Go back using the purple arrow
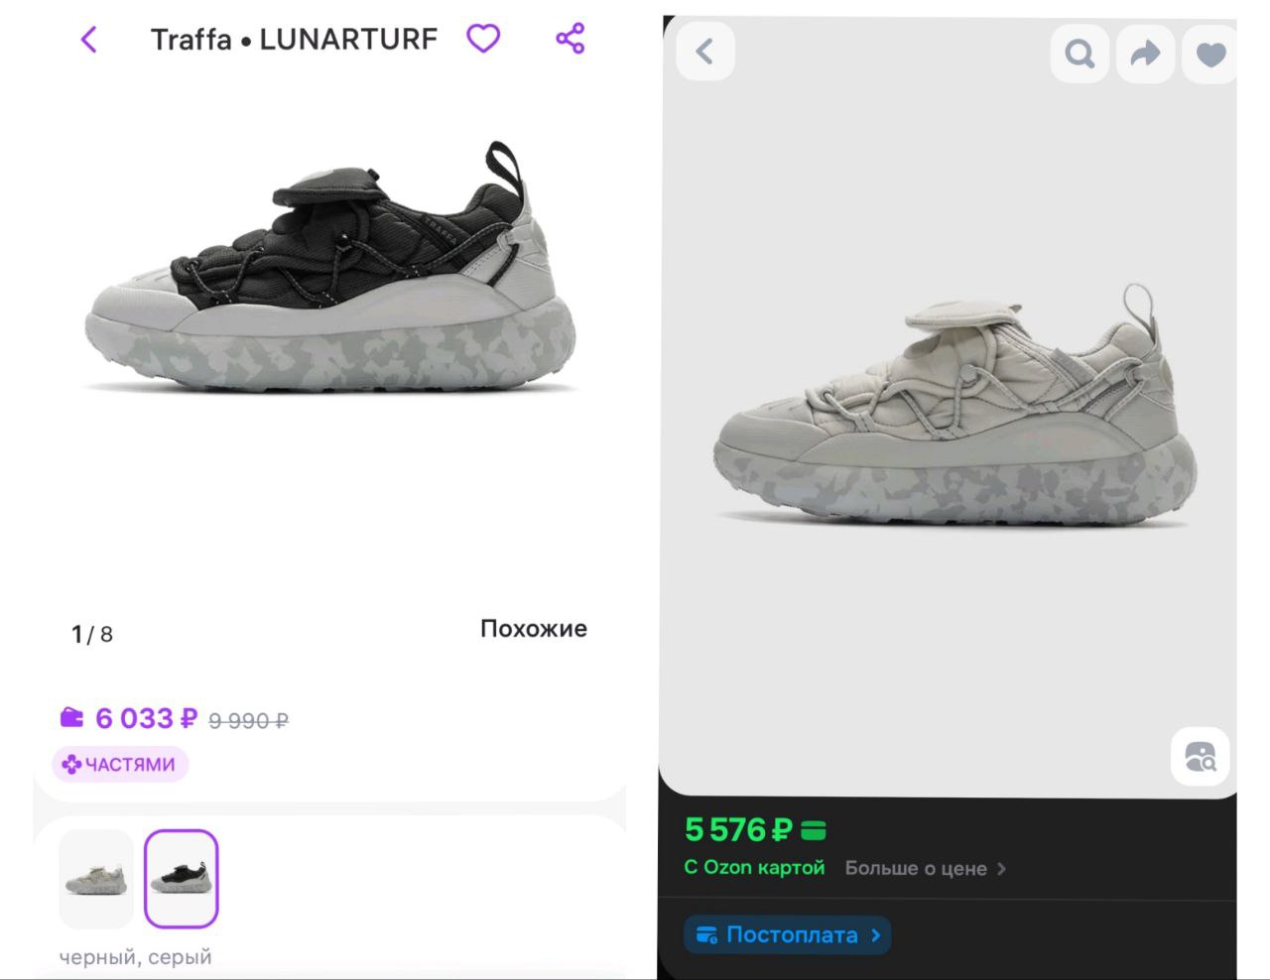This screenshot has width=1270, height=980. coord(89,40)
